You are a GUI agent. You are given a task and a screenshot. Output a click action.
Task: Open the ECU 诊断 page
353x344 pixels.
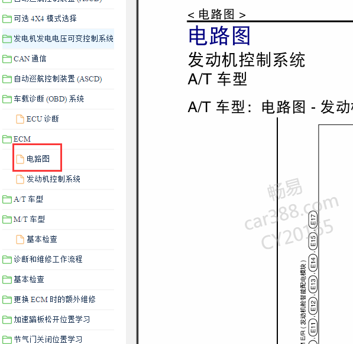click(x=43, y=119)
